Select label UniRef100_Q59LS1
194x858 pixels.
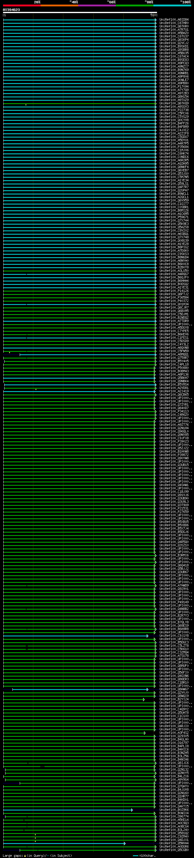(174, 184)
